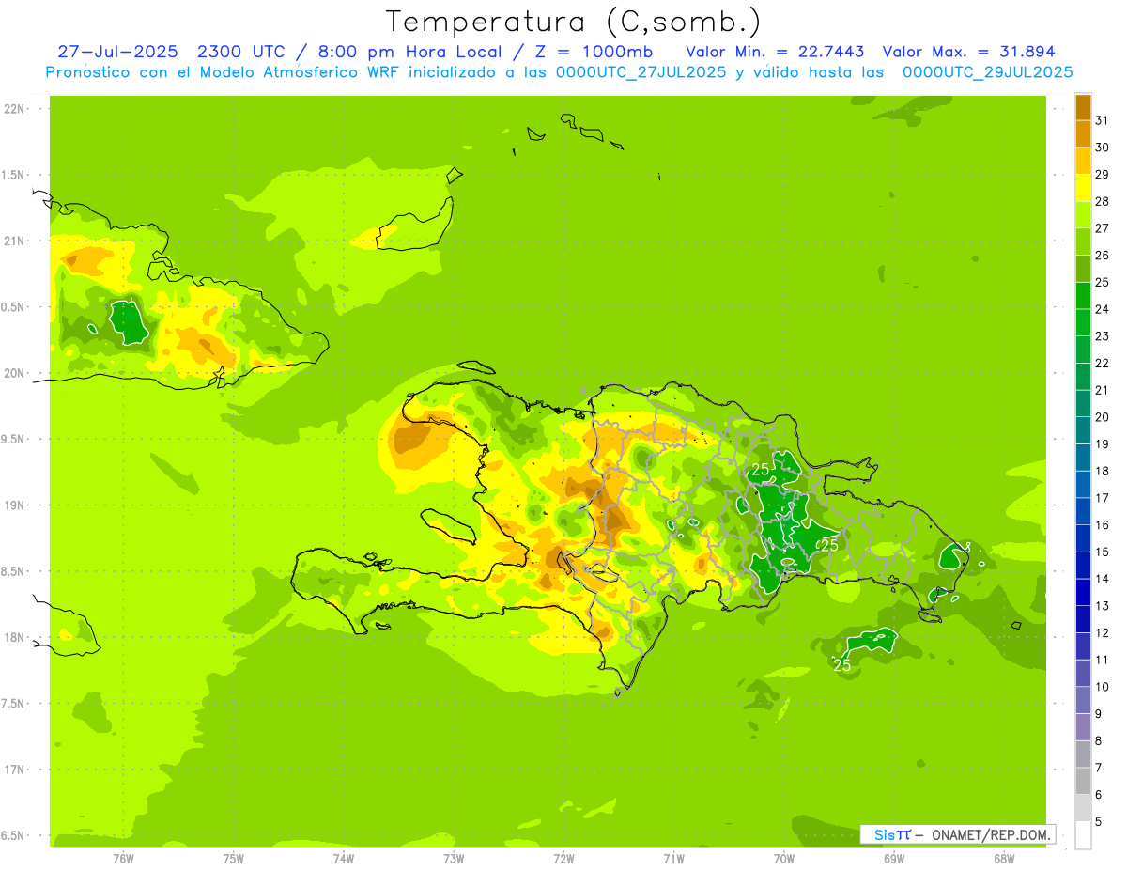The image size is (1127, 871).
Task: Pick the color bar swatch above 31
Action: click(1083, 107)
